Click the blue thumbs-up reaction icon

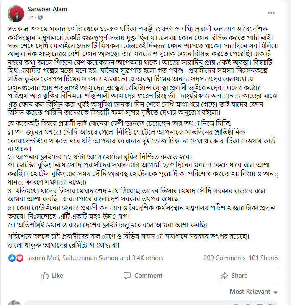(12, 258)
